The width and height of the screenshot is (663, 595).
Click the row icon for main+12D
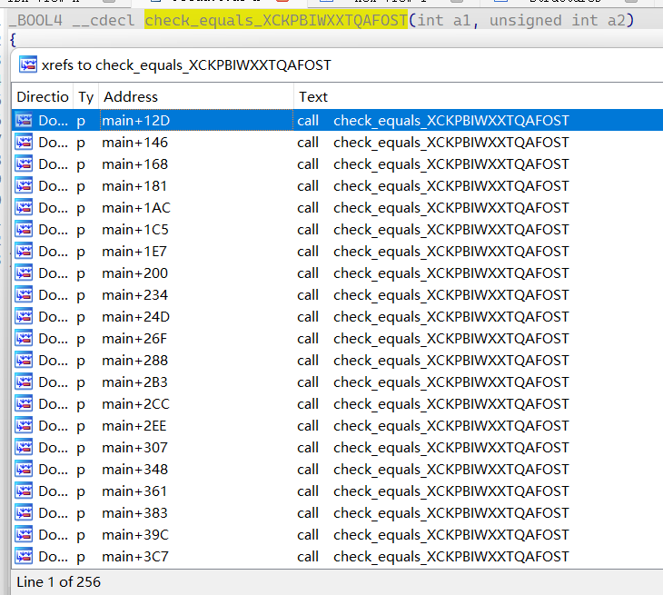[x=24, y=121]
